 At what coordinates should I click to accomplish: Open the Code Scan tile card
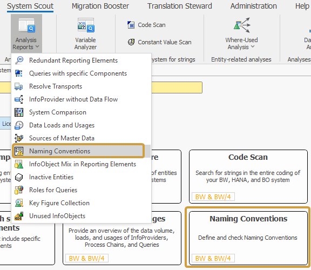coord(248,177)
